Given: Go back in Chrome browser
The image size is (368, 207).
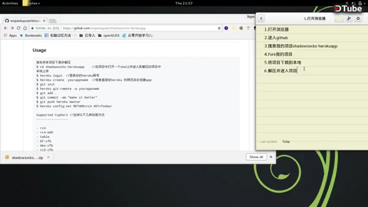Looking at the screenshot, I should point(6,28).
